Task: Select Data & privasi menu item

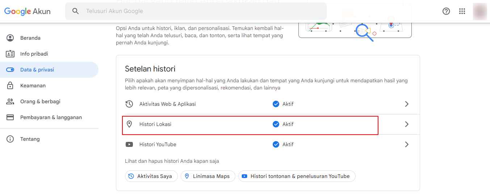Action: (49, 70)
